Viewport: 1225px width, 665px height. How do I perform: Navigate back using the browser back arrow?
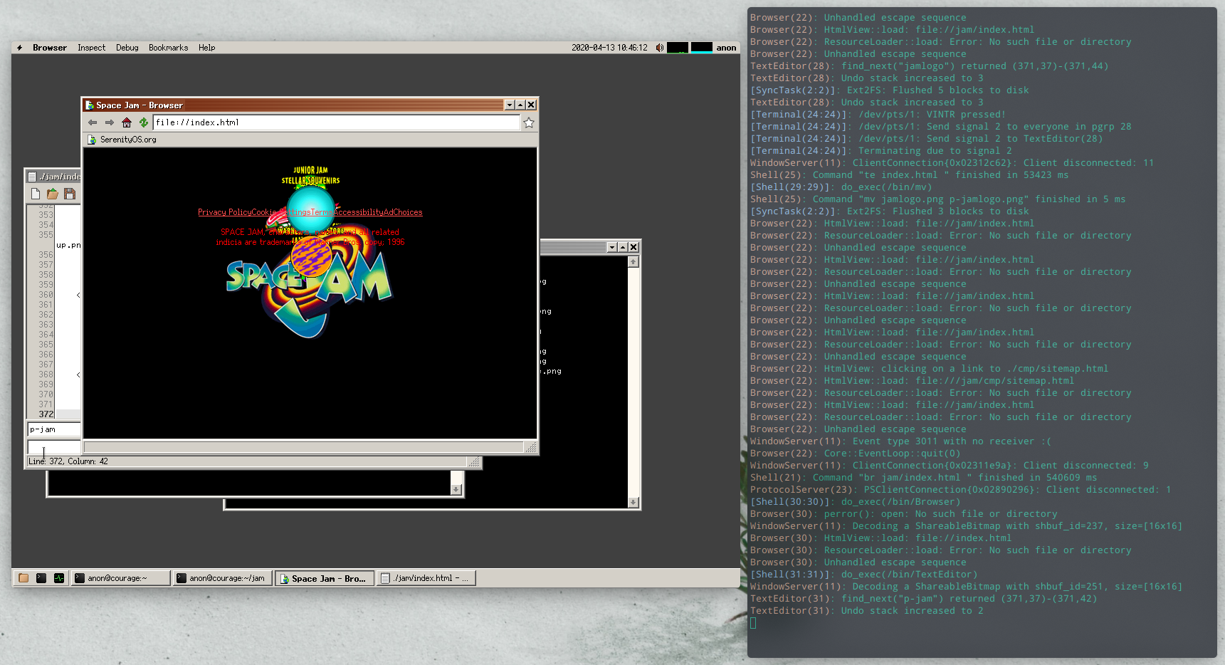point(93,122)
